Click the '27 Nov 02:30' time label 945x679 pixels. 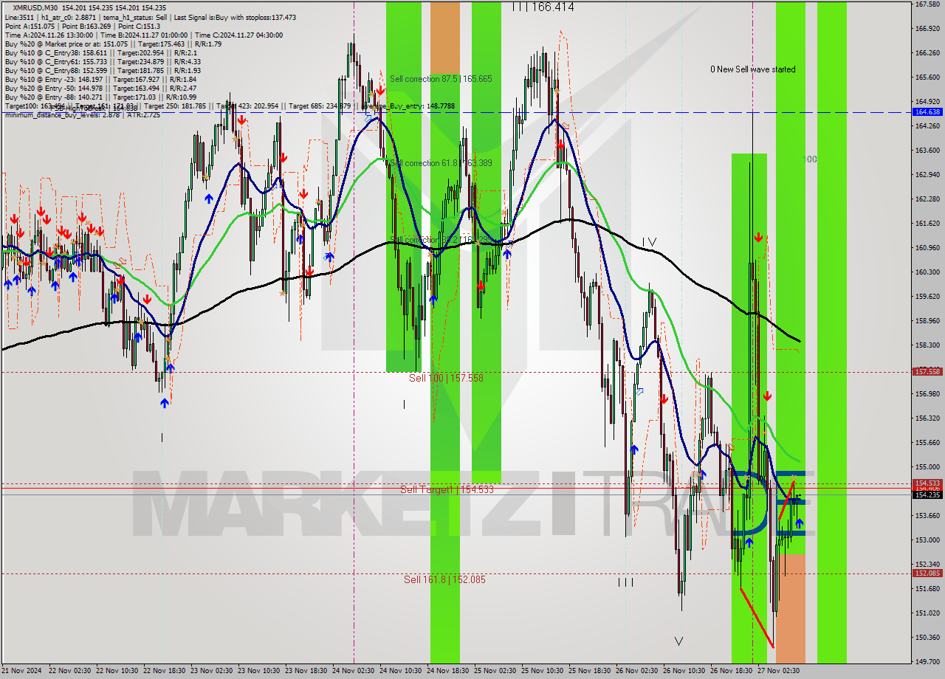[778, 671]
